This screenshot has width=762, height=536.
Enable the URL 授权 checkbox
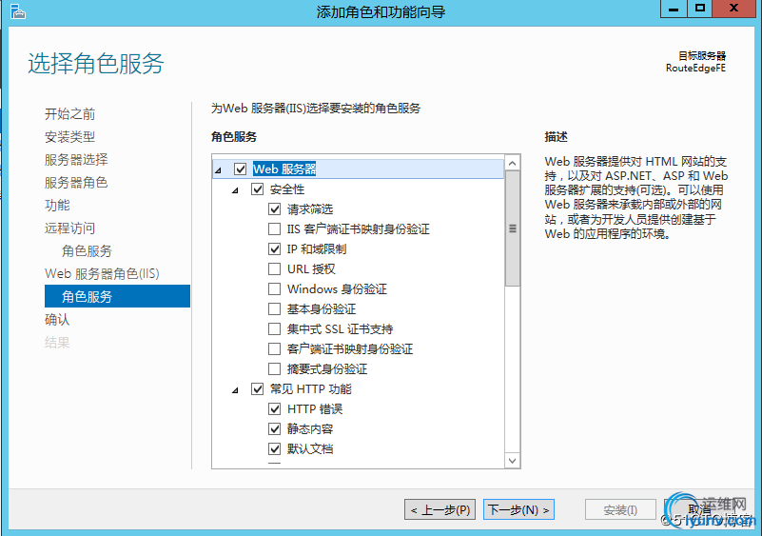[274, 269]
